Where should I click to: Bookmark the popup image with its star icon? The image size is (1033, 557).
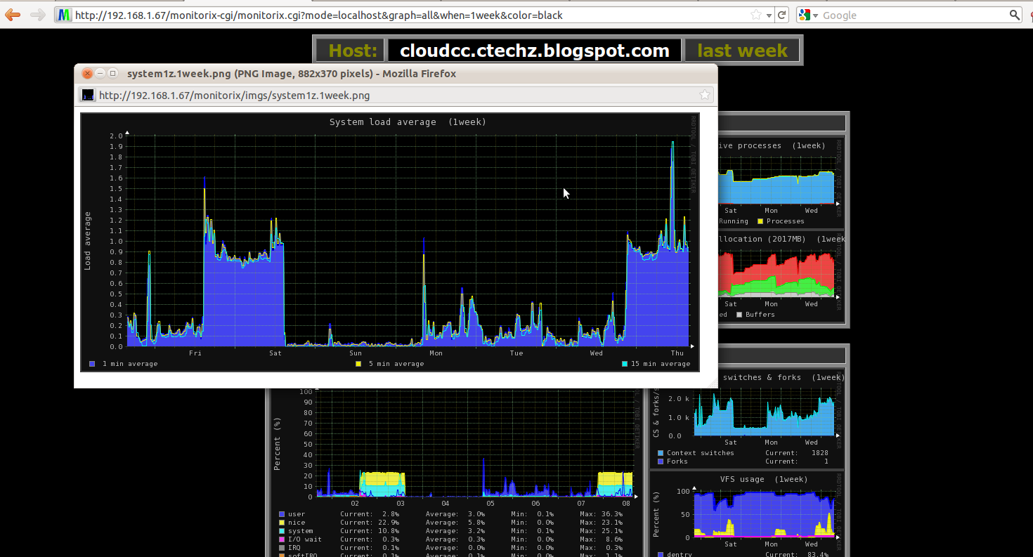pyautogui.click(x=705, y=95)
